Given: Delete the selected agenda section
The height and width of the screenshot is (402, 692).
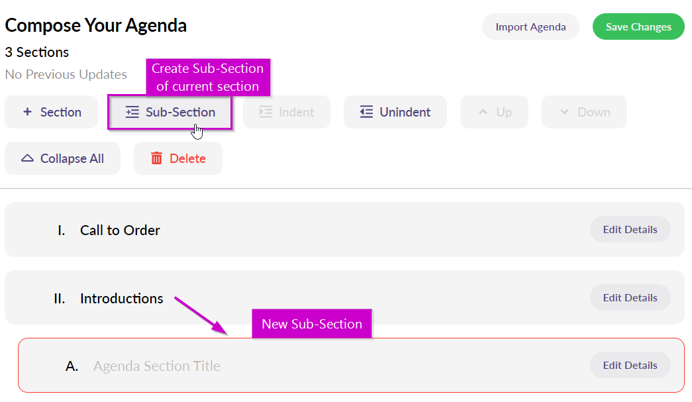Looking at the screenshot, I should (x=177, y=158).
